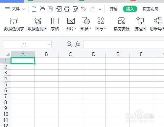The height and width of the screenshot is (127, 164).
Task: Undo the last action
Action: click(83, 9)
